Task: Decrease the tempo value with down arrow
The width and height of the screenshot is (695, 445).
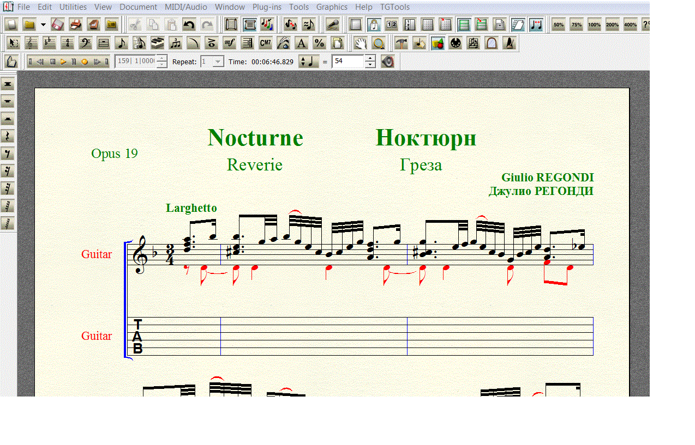Action: click(x=370, y=65)
